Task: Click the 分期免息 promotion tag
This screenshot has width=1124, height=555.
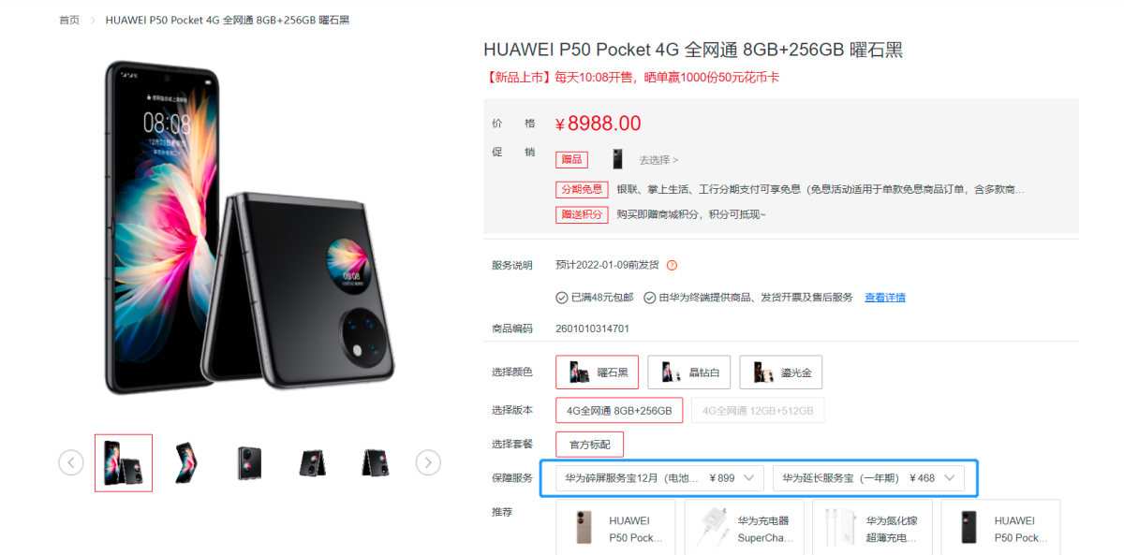Action: (x=582, y=189)
